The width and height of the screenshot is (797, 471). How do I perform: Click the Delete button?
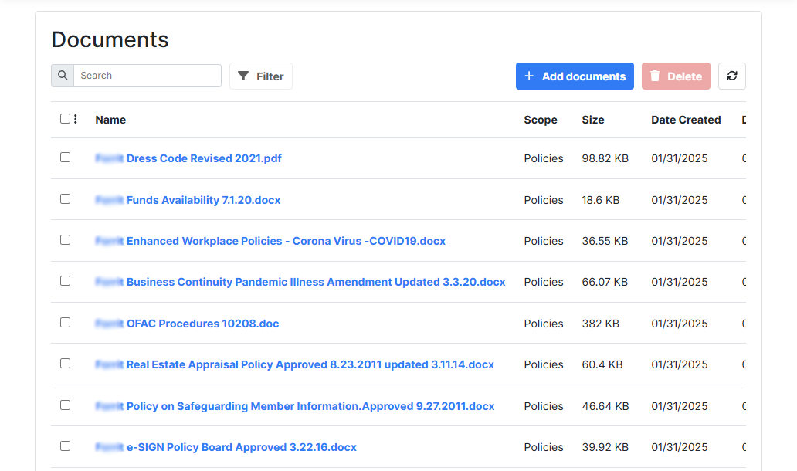pyautogui.click(x=676, y=76)
